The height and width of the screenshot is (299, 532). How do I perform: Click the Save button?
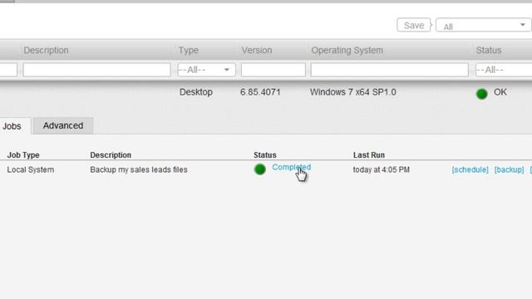pos(414,26)
